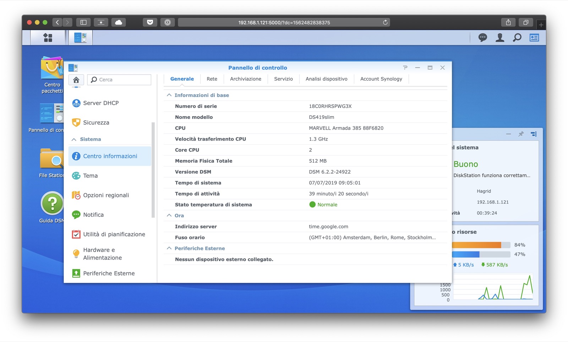
Task: Click the help question mark in Pannello di controllo
Action: pos(405,67)
